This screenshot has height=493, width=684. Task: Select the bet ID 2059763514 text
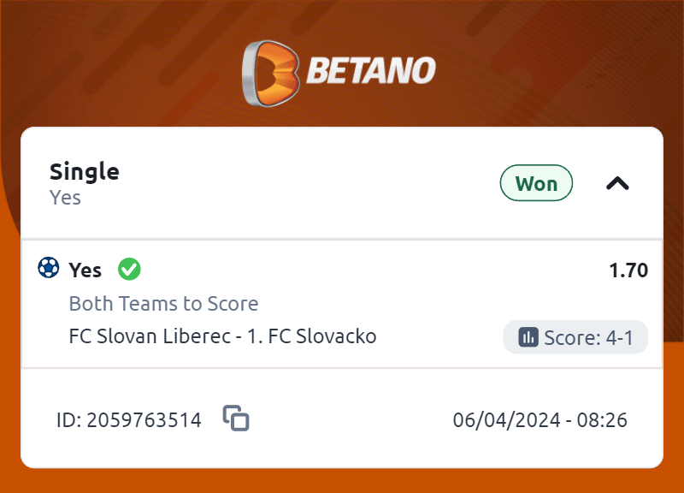(129, 420)
